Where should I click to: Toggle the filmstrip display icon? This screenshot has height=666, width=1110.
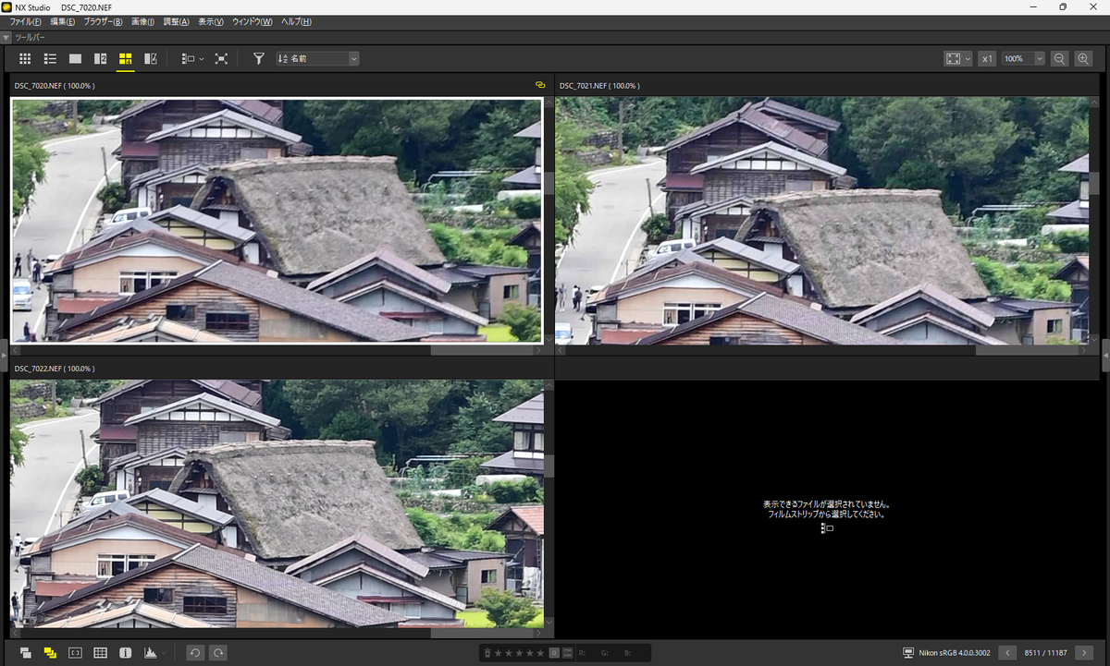(188, 58)
